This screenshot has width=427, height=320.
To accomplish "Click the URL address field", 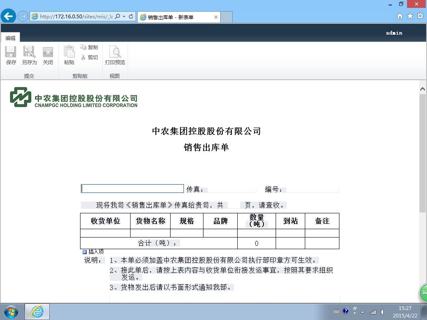I will pyautogui.click(x=76, y=17).
